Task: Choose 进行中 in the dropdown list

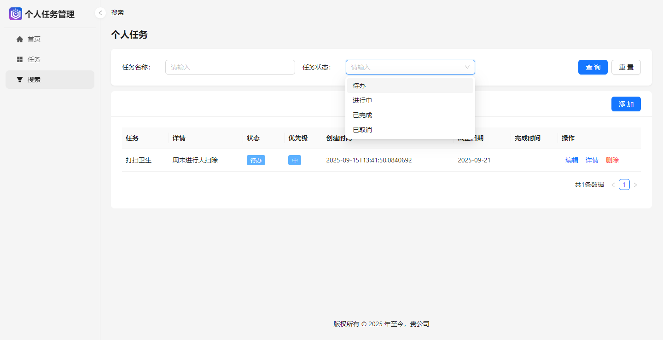Action: [x=362, y=100]
